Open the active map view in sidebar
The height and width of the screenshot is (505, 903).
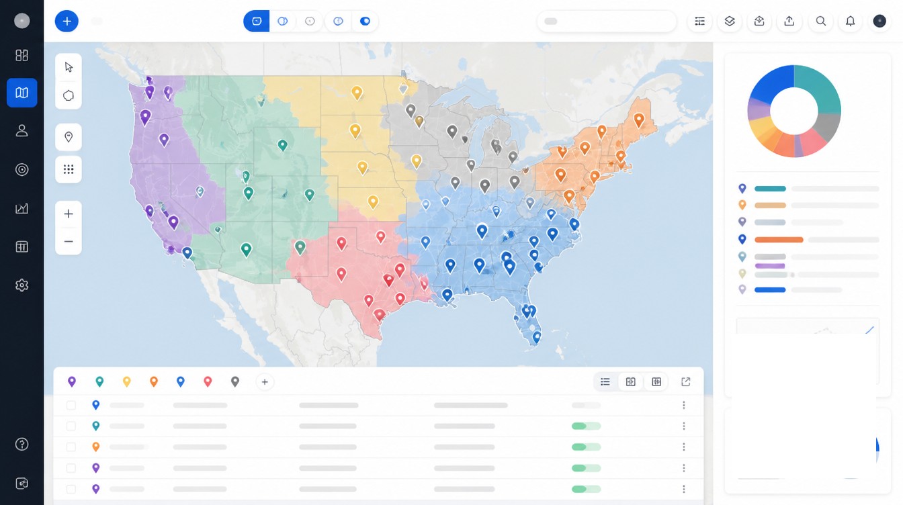21,93
